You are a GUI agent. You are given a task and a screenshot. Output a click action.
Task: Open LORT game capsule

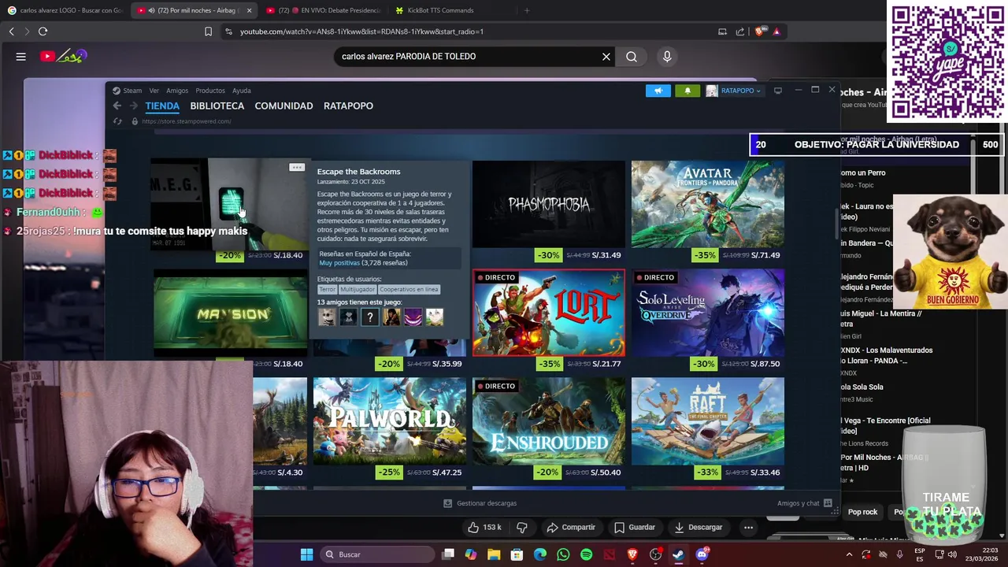549,313
